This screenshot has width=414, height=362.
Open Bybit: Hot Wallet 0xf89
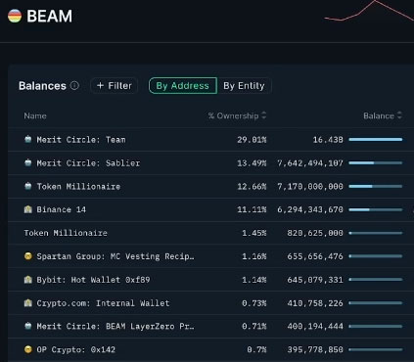(x=93, y=280)
